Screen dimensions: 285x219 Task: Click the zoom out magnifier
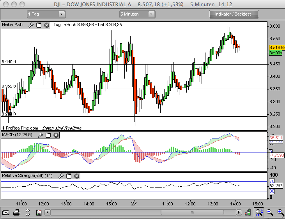[x=270, y=212]
